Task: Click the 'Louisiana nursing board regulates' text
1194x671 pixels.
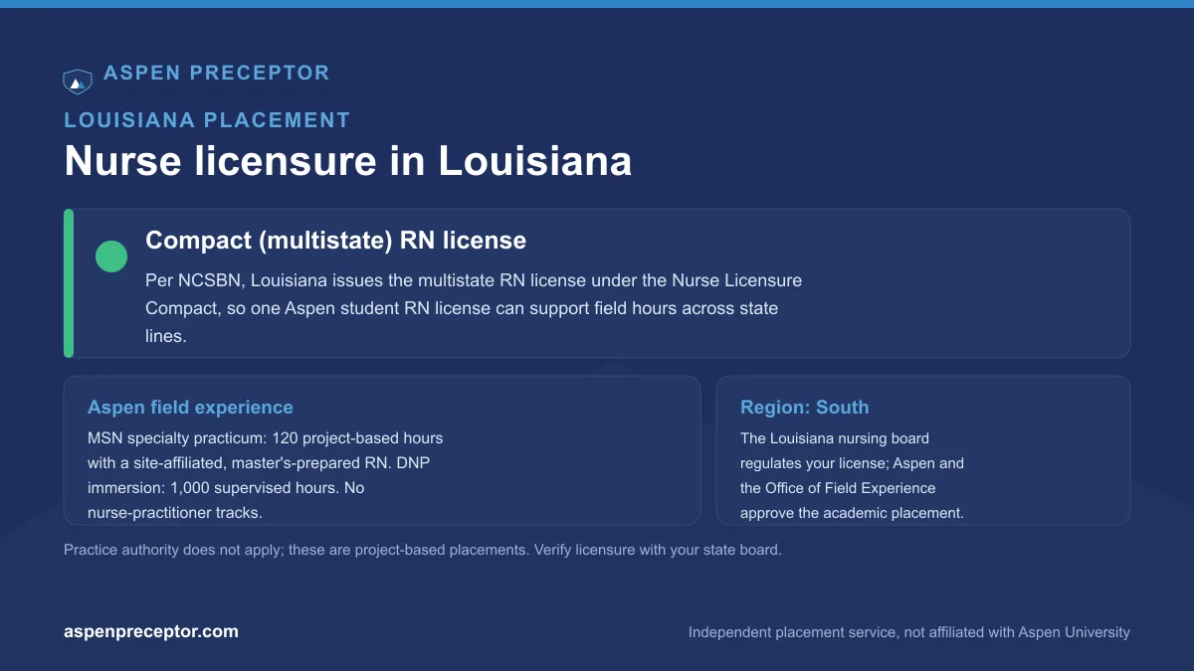Action: 853,475
